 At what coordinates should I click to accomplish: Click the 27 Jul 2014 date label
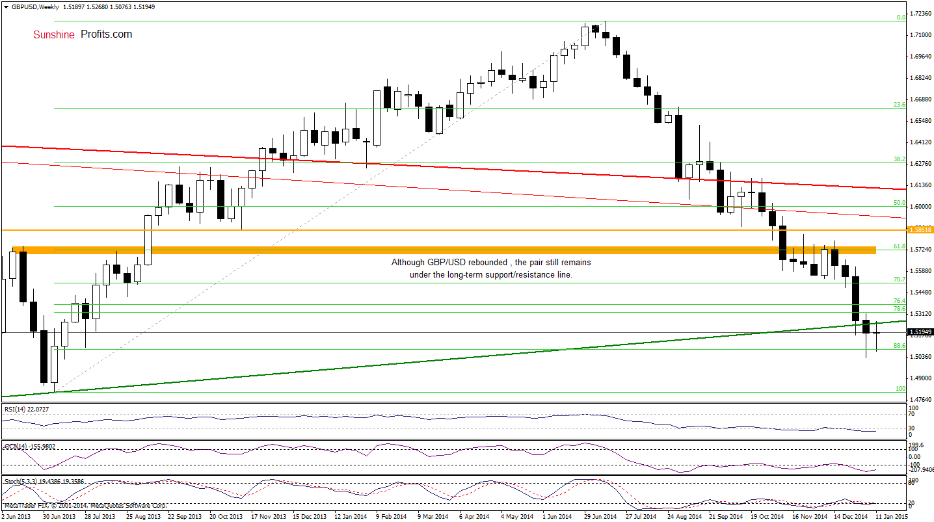click(x=643, y=517)
